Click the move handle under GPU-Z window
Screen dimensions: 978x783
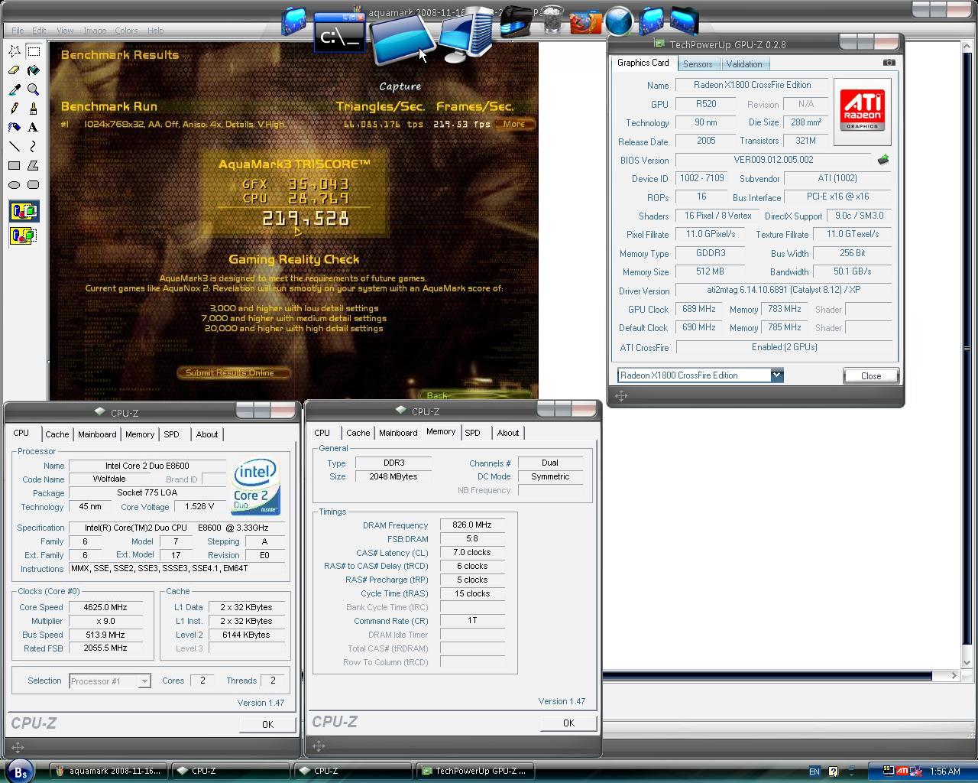pos(620,395)
